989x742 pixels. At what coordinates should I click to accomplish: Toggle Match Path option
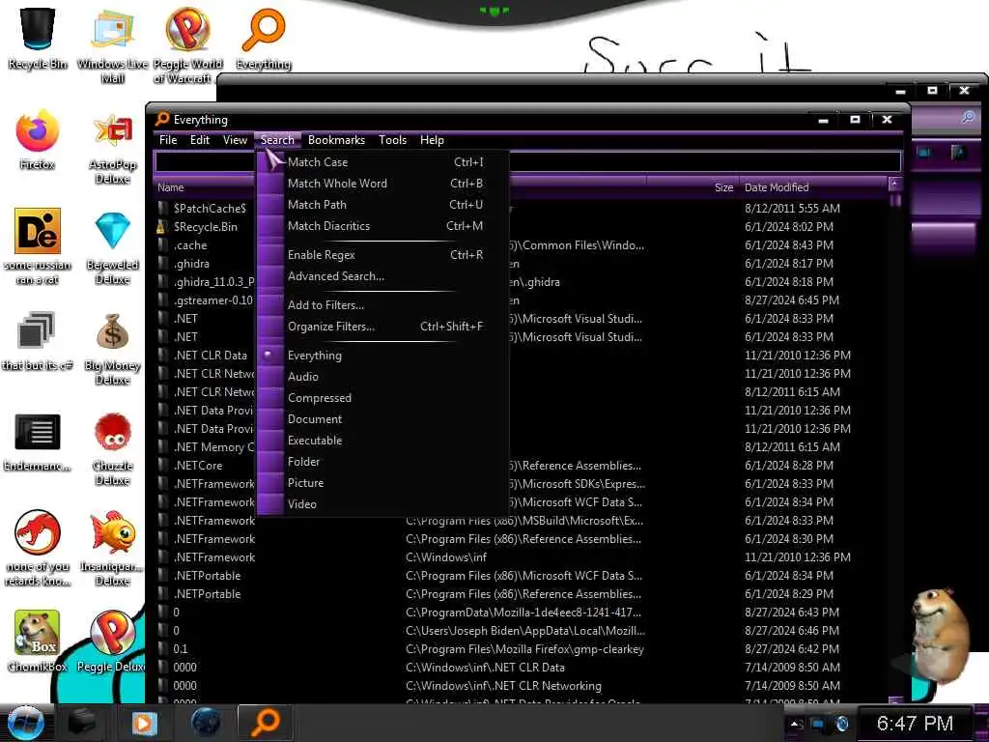(x=384, y=205)
